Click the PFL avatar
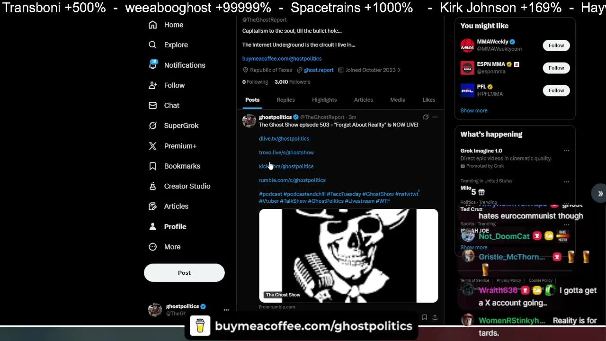The width and height of the screenshot is (606, 341). [x=467, y=90]
